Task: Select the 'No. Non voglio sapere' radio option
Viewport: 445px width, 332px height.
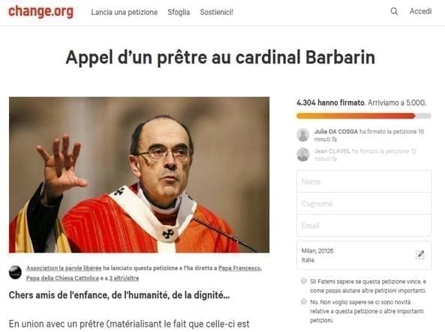Action: point(304,301)
